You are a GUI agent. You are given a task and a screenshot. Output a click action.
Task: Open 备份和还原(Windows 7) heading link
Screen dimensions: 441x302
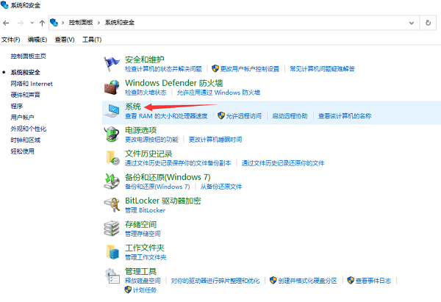click(x=168, y=177)
